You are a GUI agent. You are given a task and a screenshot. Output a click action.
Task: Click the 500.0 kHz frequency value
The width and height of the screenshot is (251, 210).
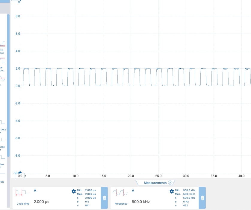point(140,202)
